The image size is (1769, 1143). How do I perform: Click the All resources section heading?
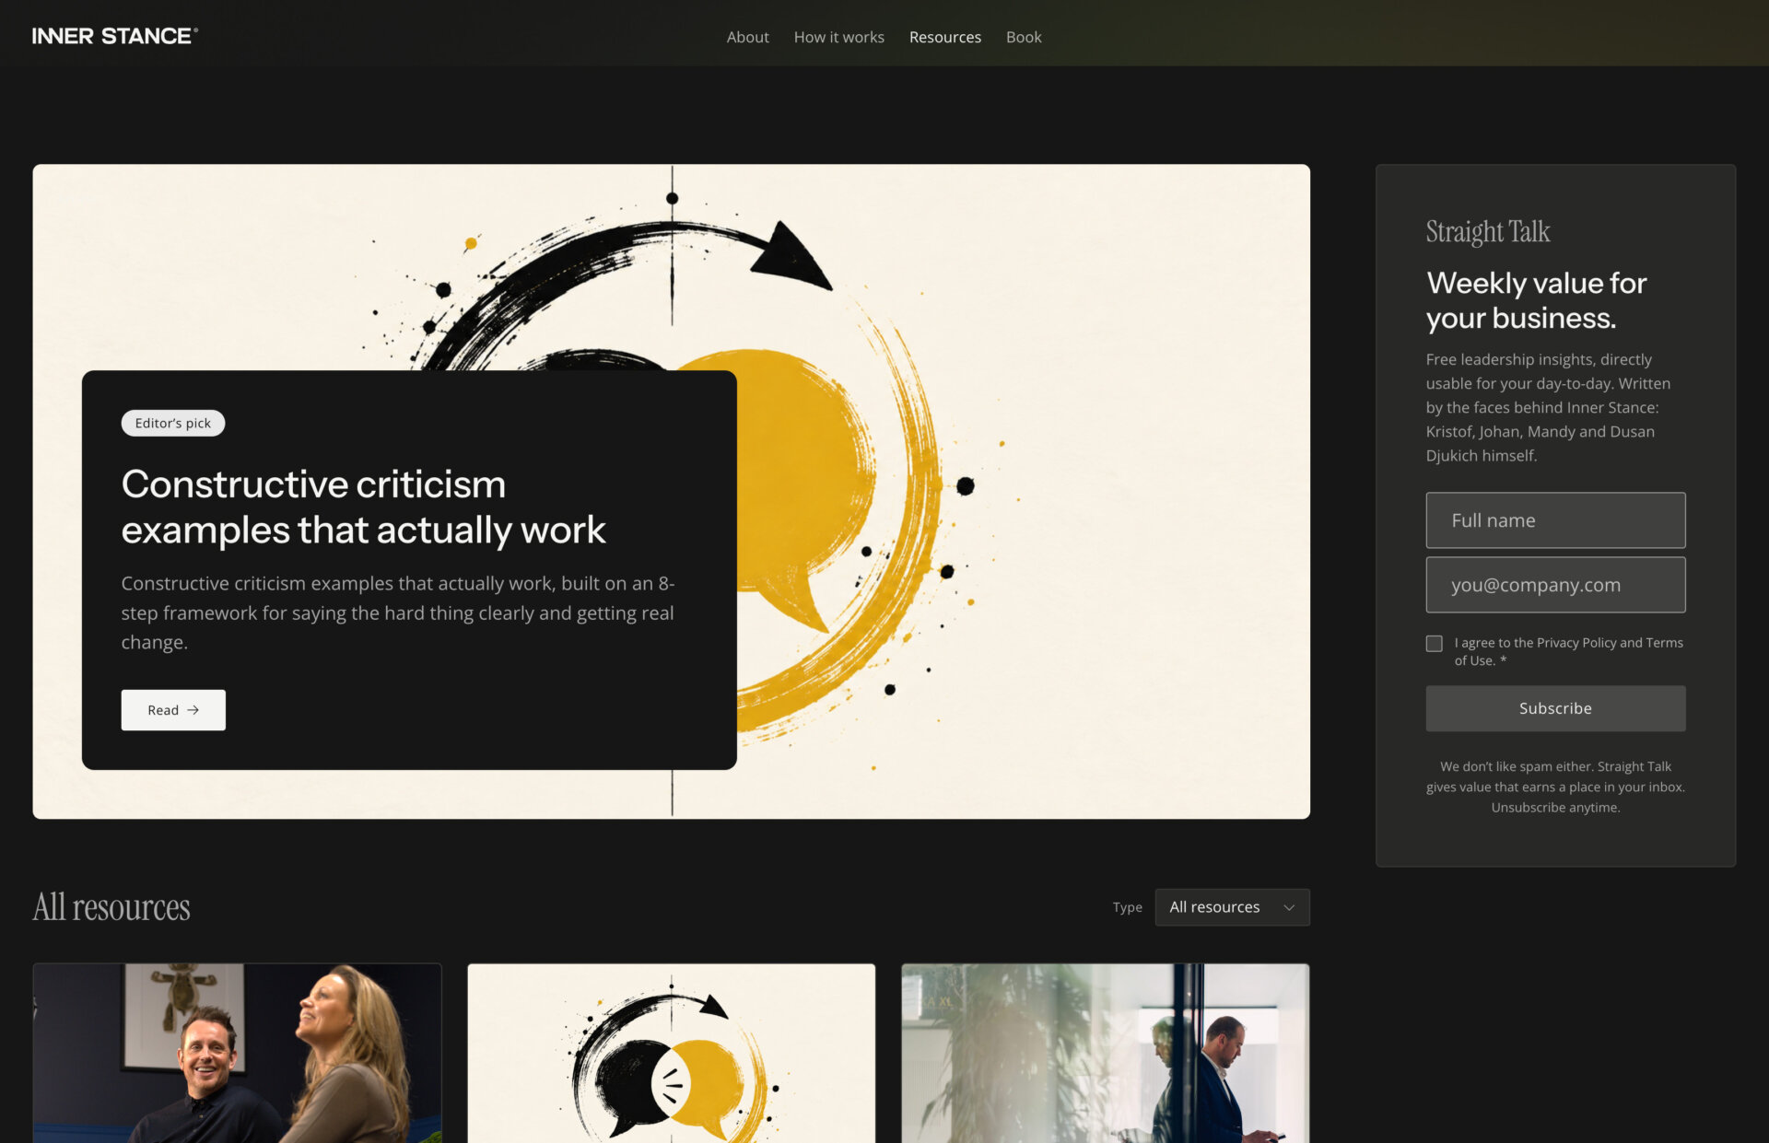pos(111,907)
